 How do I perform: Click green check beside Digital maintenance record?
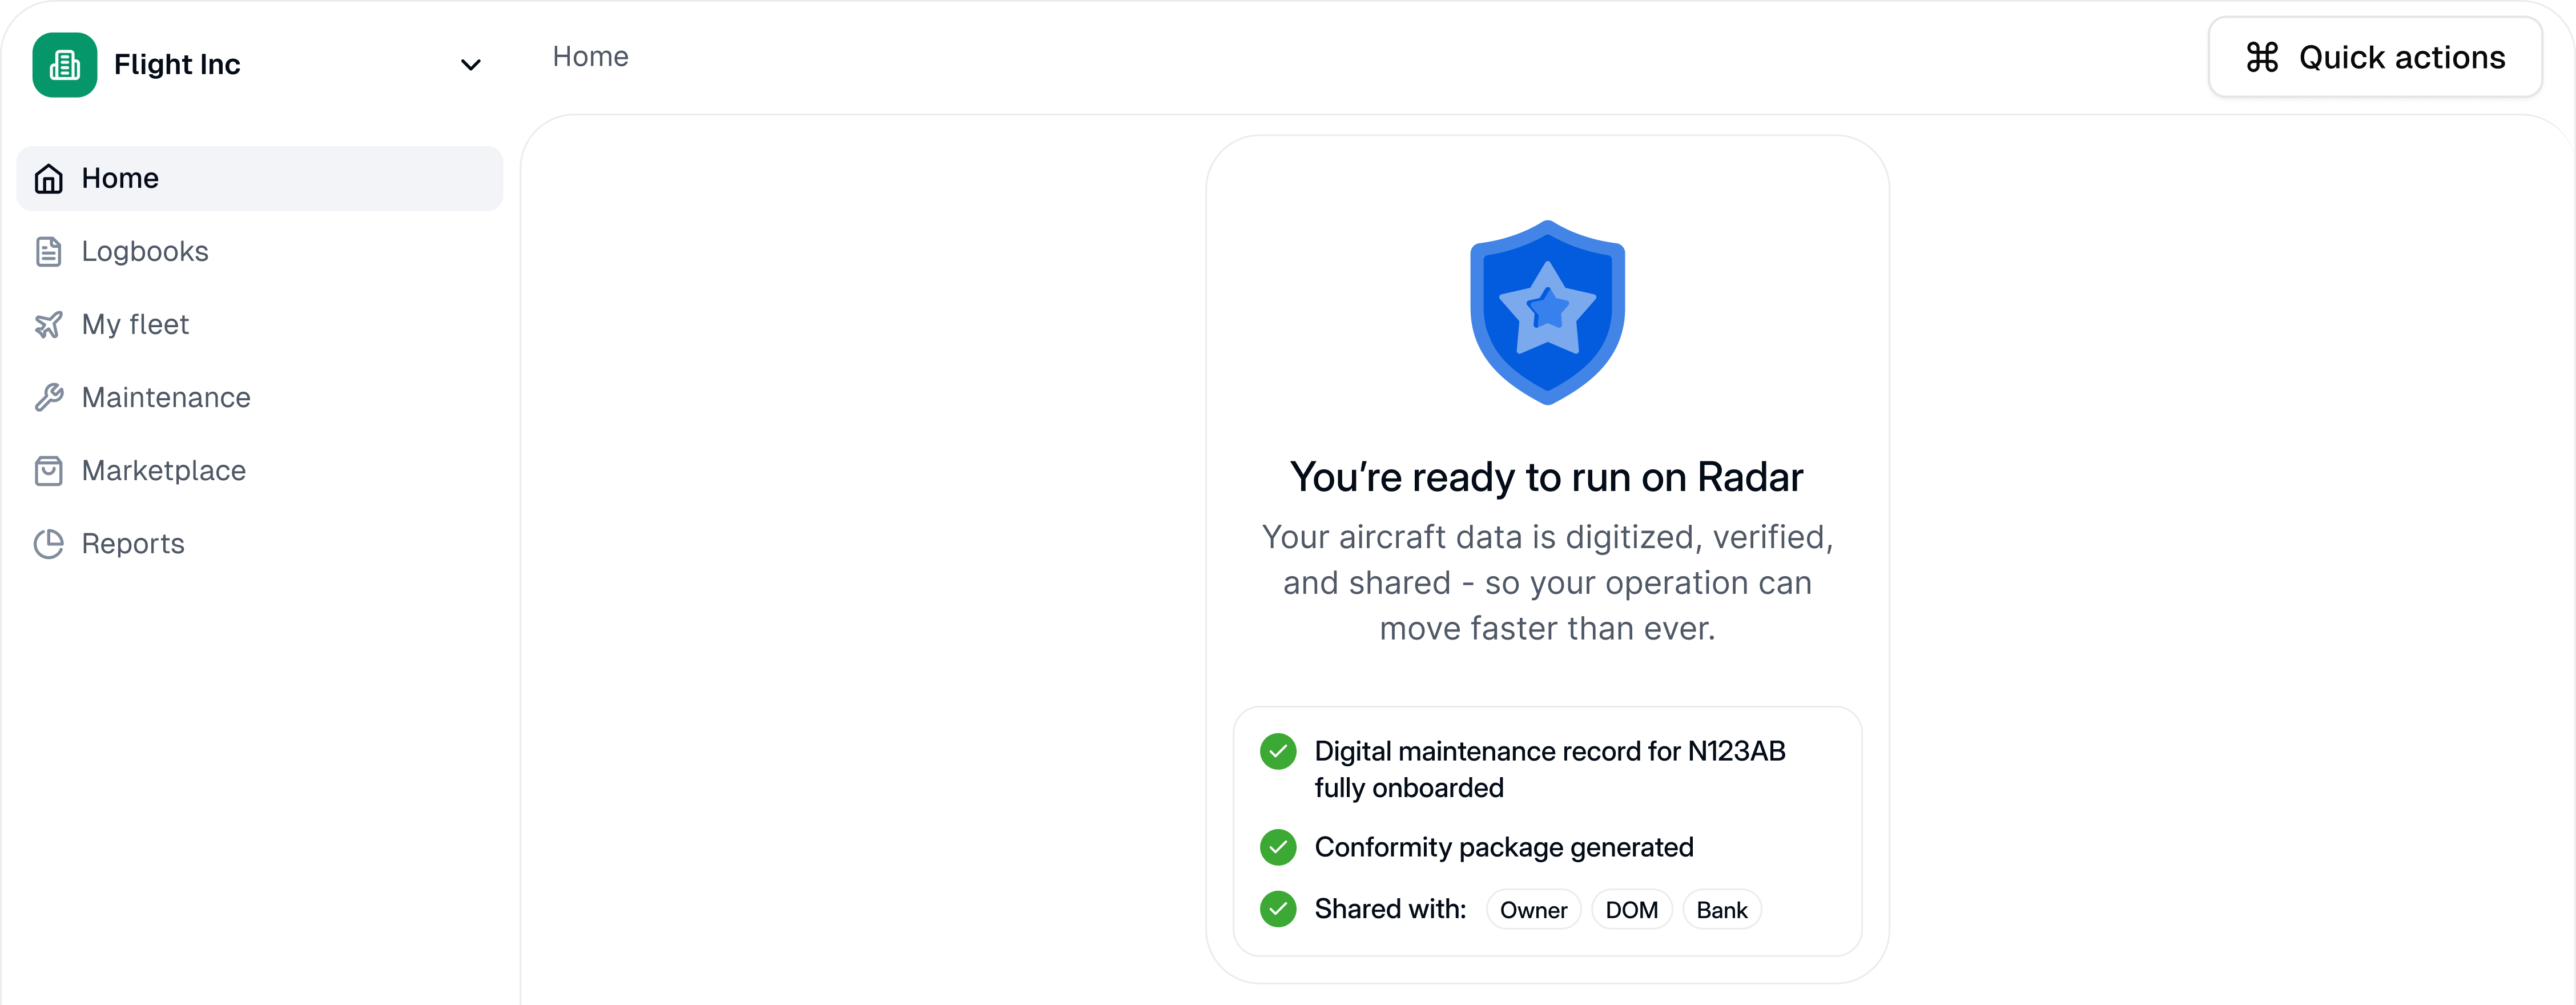coord(1278,751)
